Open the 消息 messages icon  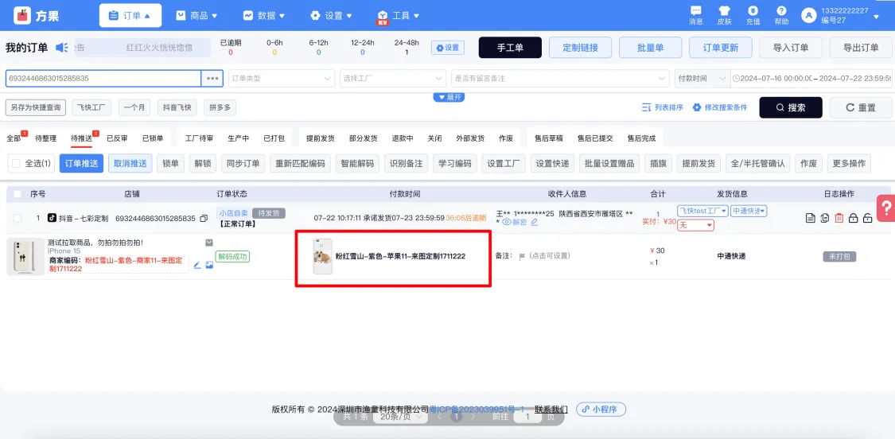[696, 11]
